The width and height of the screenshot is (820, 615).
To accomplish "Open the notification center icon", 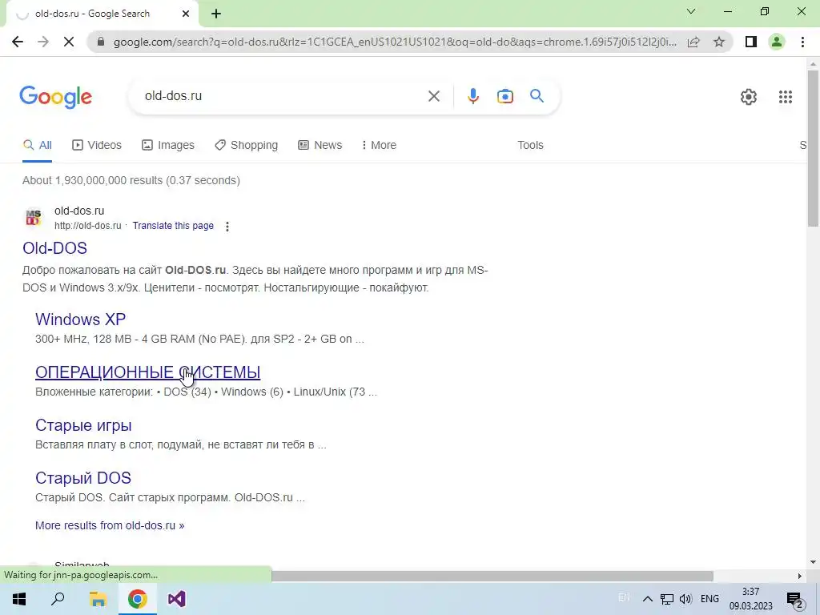I will [794, 599].
